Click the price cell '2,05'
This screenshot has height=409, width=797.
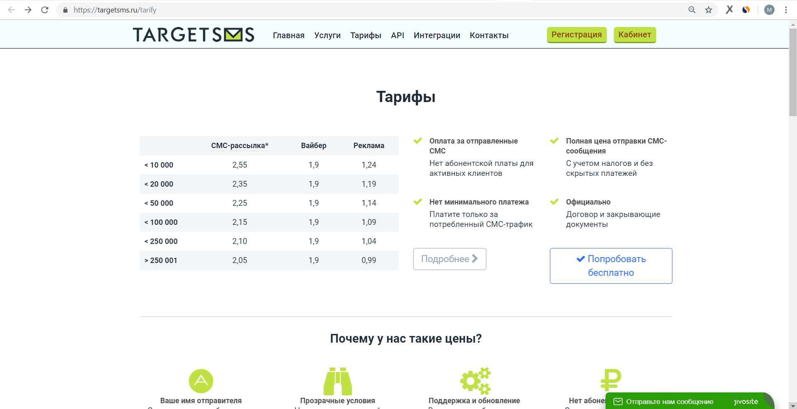click(x=240, y=260)
